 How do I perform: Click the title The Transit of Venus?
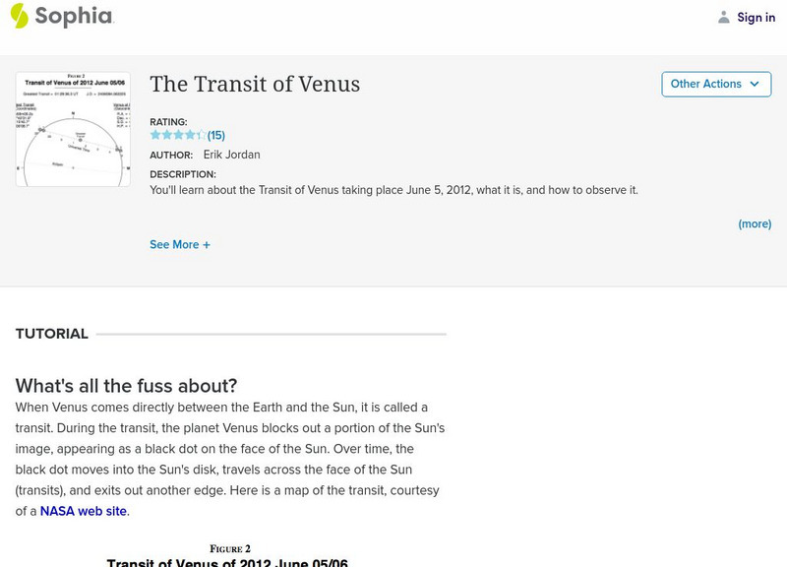[x=254, y=85]
